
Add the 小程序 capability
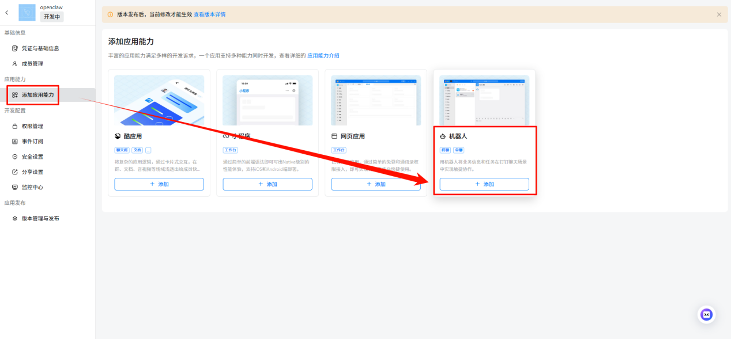[267, 184]
